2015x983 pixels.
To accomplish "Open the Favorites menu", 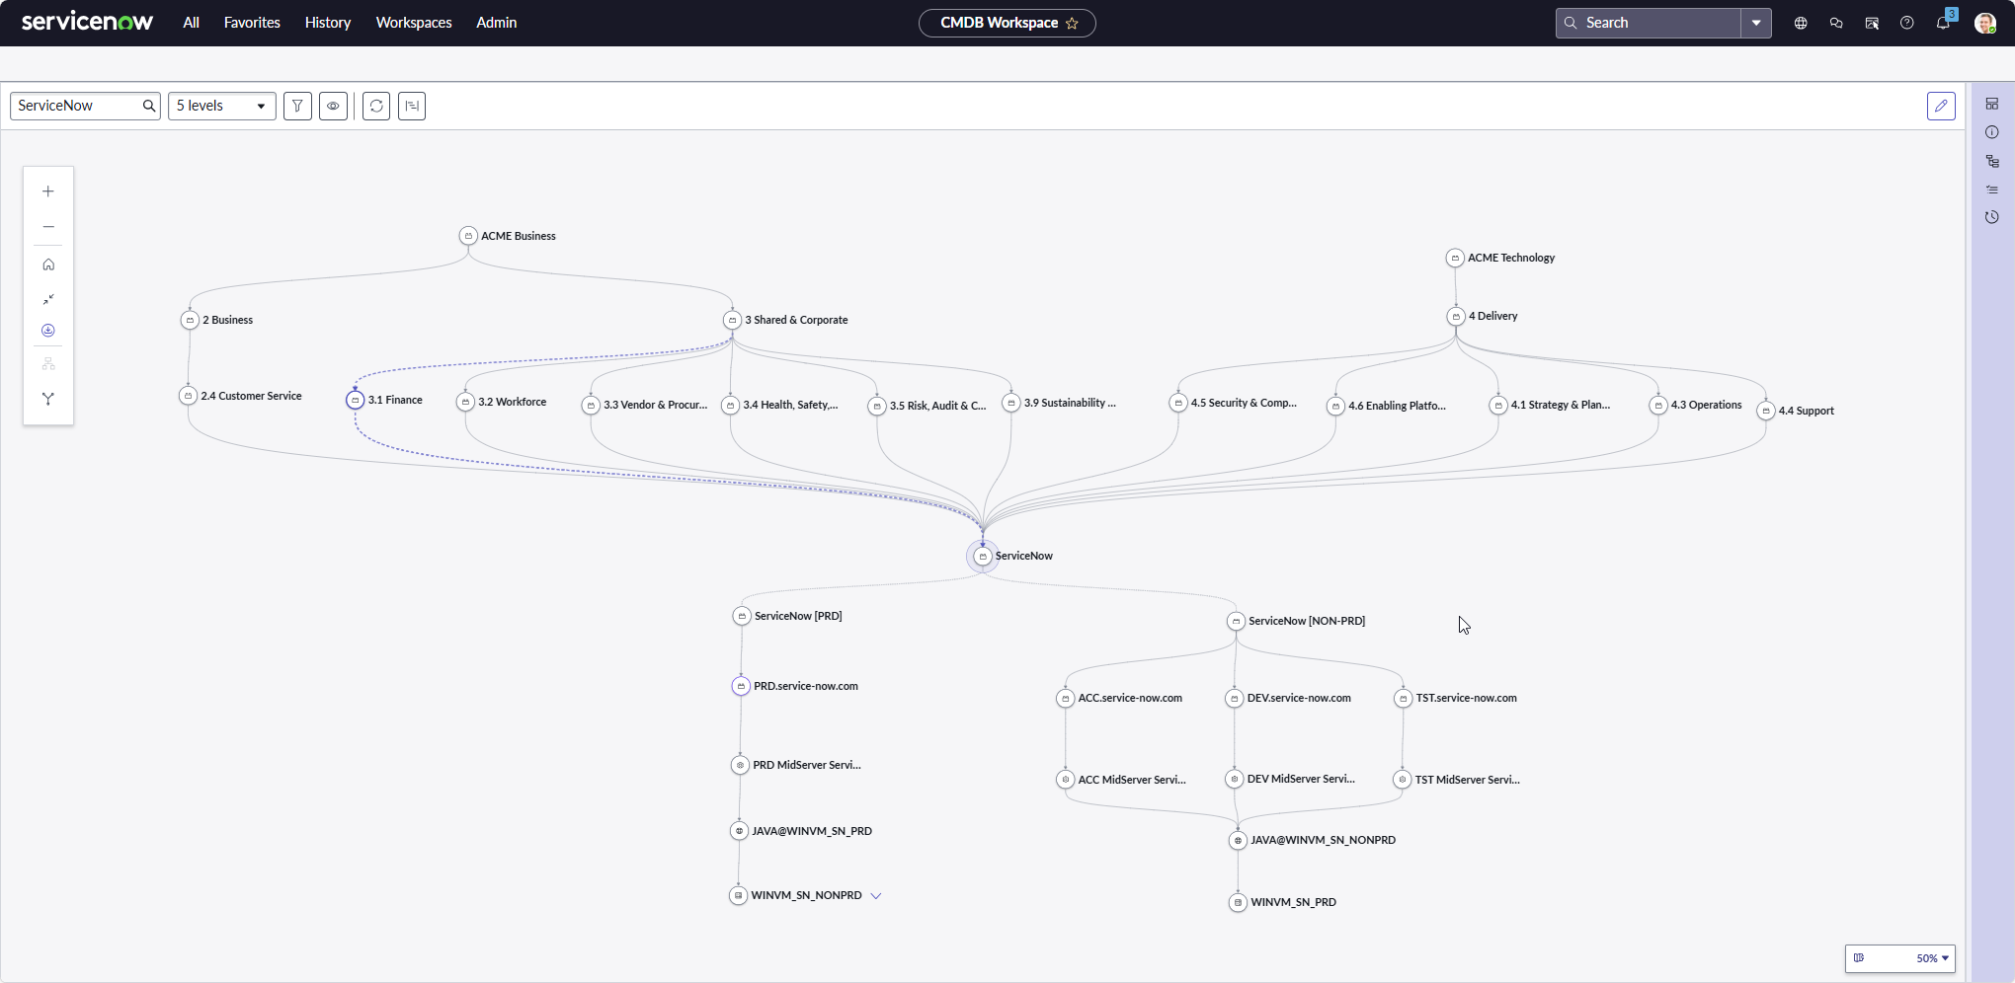I will pos(252,23).
